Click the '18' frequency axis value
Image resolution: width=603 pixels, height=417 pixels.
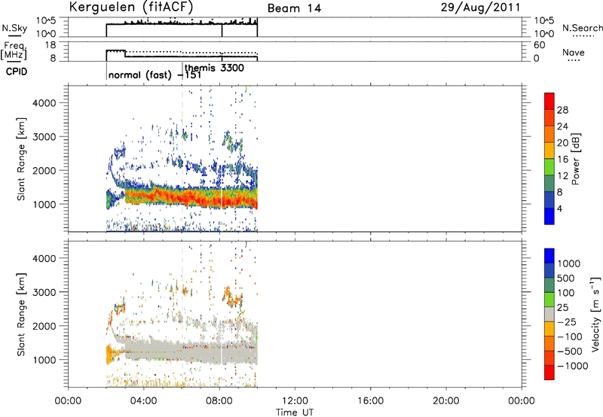coord(51,45)
